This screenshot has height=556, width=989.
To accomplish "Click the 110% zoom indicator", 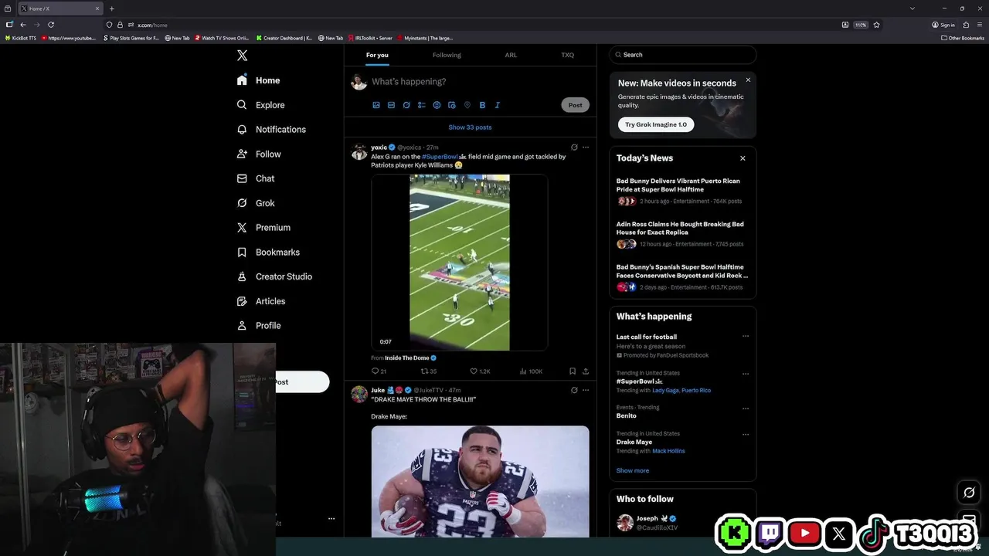I will [860, 25].
